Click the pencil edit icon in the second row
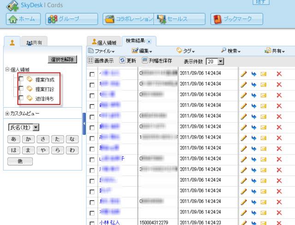Viewport: 295px width, 225px height. (244, 85)
